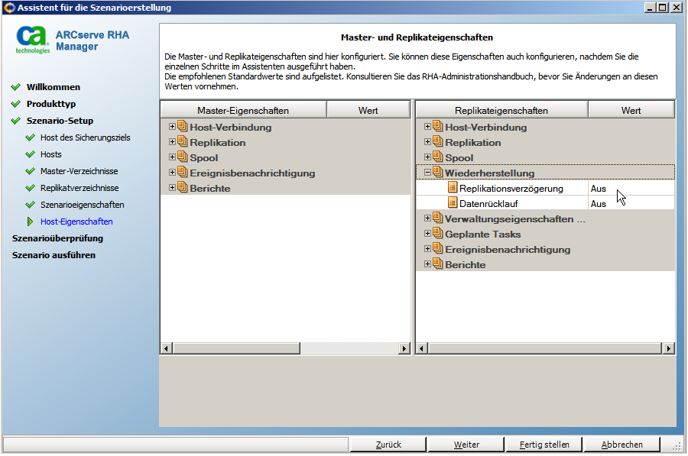Go to Willkommen wizard step
Viewport: 688px width, 456px height.
pos(53,87)
